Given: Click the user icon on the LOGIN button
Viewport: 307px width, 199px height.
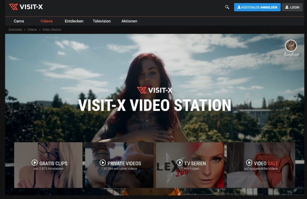Looking at the screenshot, I should (286, 7).
